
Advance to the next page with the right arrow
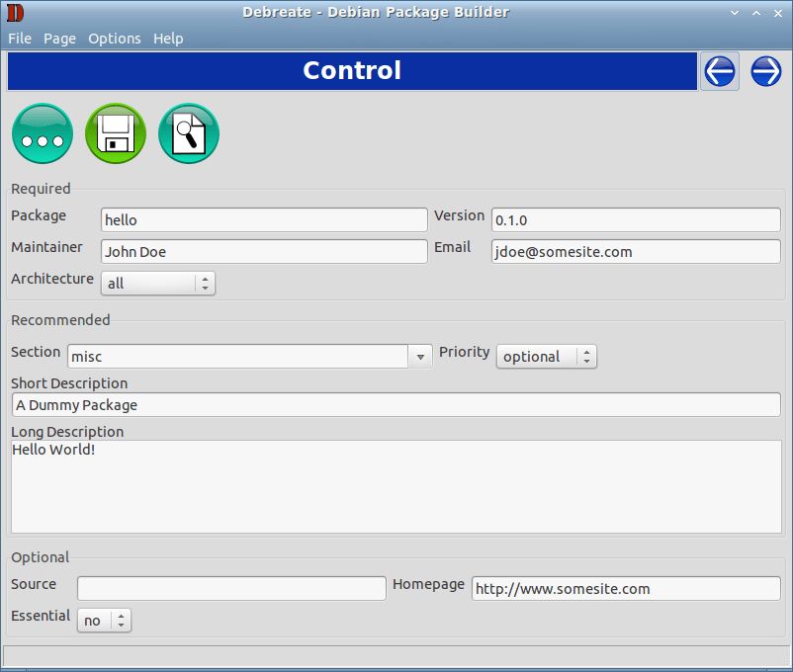[x=765, y=71]
